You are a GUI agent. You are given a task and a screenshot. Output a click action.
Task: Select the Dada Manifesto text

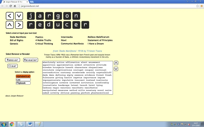18,37
